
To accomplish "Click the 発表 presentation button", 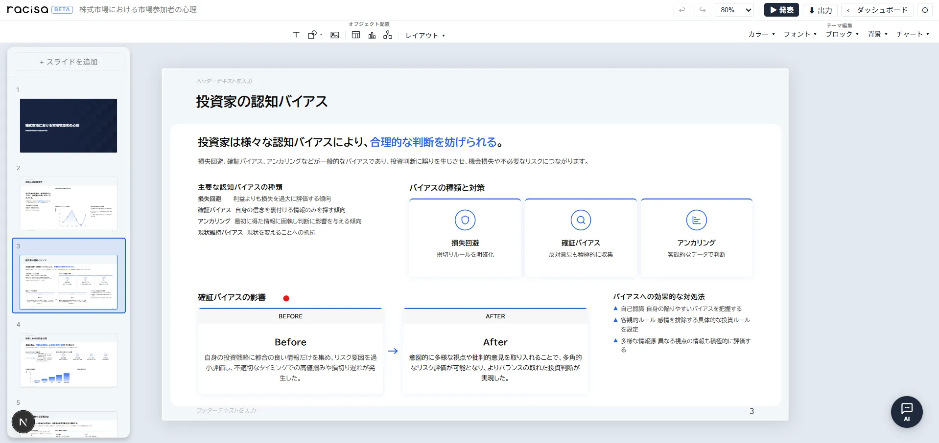I will tap(781, 10).
